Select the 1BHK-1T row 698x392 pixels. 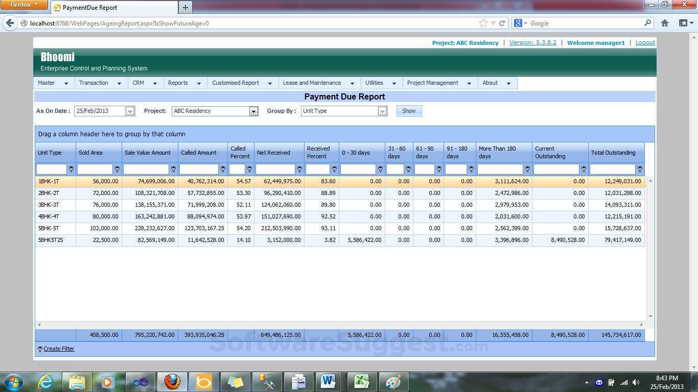[x=340, y=181]
